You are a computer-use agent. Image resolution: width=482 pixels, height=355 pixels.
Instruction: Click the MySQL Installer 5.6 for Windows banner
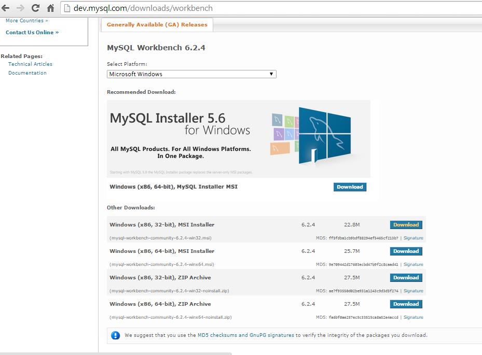[x=239, y=139]
